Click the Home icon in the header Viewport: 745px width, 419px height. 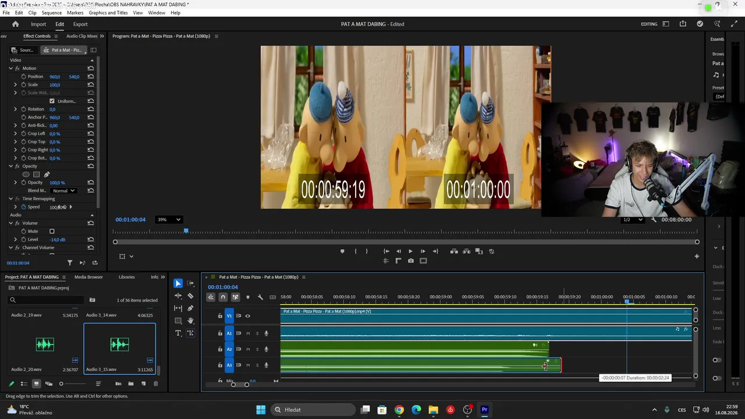(x=16, y=24)
